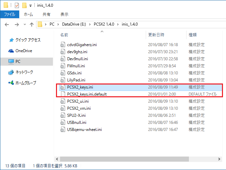Select クイック アクセス in navigation pane
This screenshot has width=226, height=170.
coord(28,40)
